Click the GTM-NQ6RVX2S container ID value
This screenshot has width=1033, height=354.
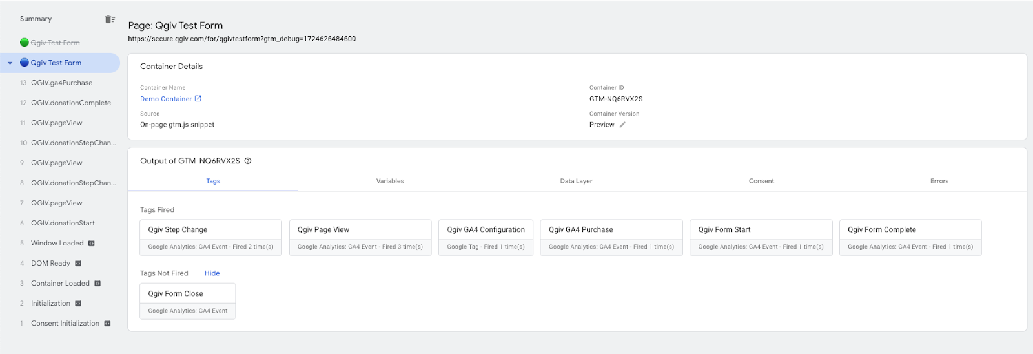click(616, 99)
